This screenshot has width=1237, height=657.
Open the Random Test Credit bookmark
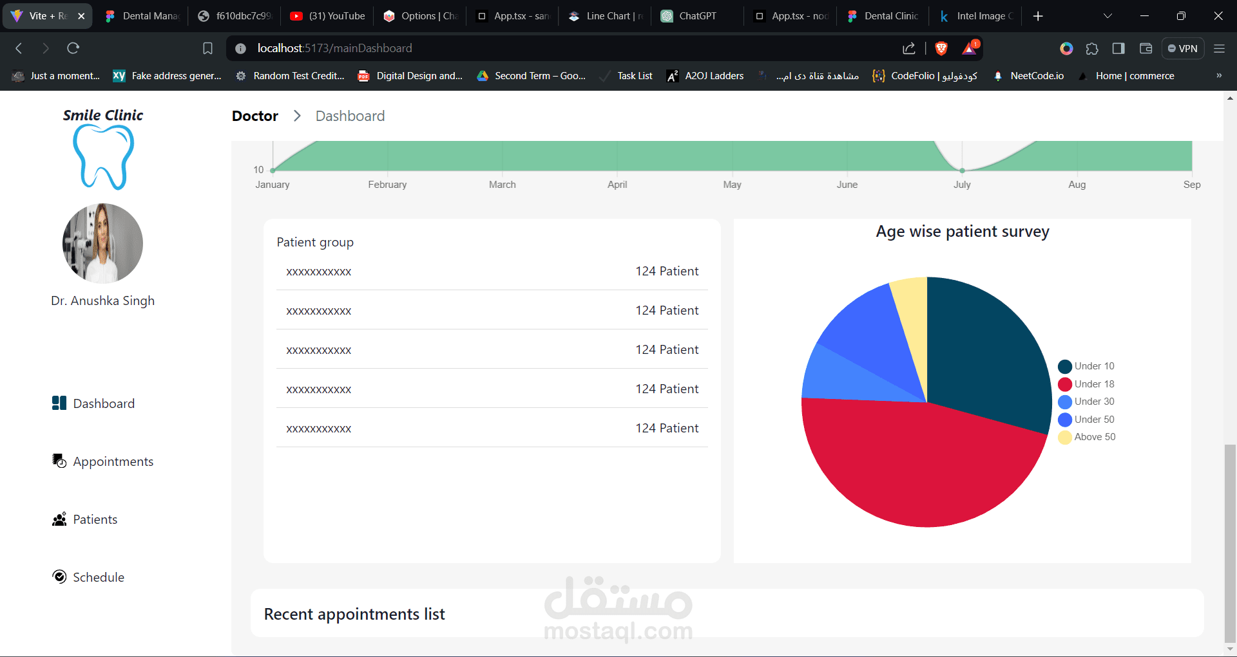(290, 76)
